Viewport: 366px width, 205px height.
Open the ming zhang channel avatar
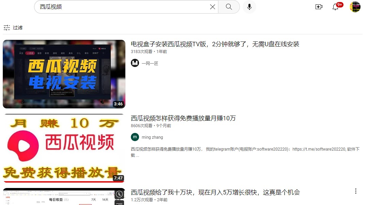point(135,137)
